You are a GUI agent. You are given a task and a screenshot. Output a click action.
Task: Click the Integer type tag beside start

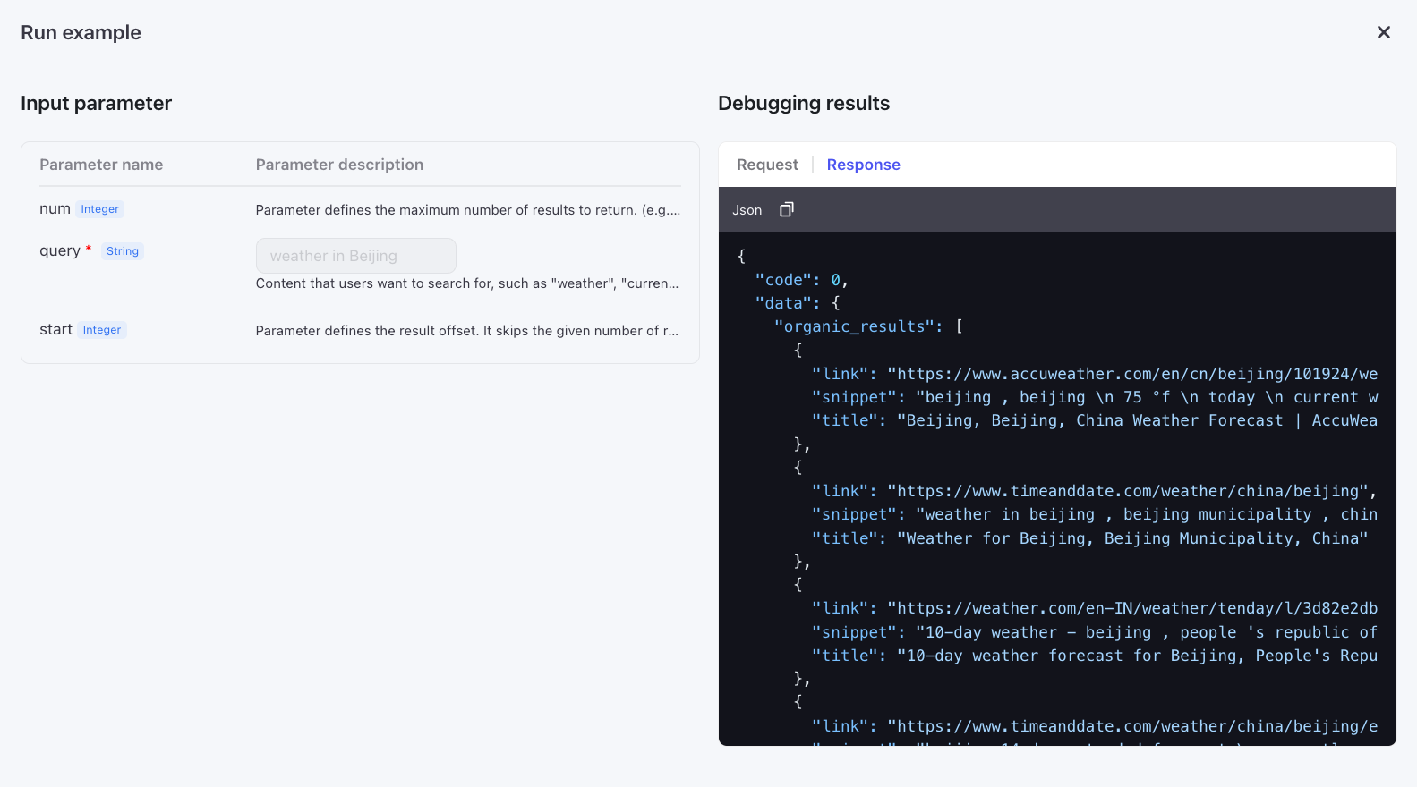click(102, 330)
